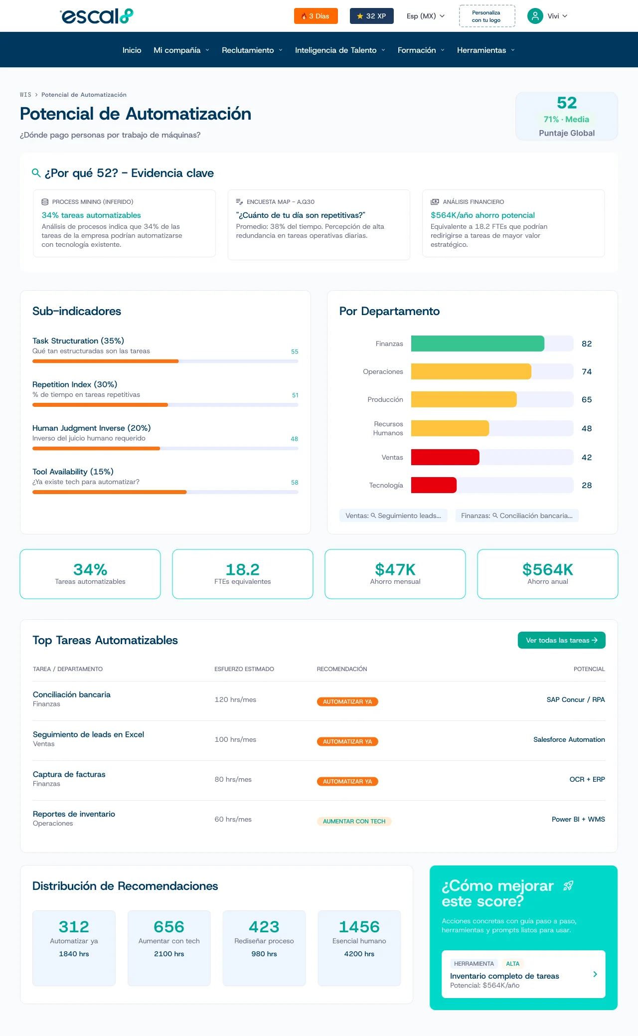Image resolution: width=638 pixels, height=1036 pixels.
Task: Click the Puntaje Global score card
Action: (567, 116)
